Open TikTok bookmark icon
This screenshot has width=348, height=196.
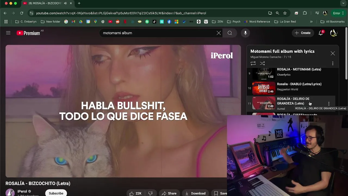click(154, 22)
